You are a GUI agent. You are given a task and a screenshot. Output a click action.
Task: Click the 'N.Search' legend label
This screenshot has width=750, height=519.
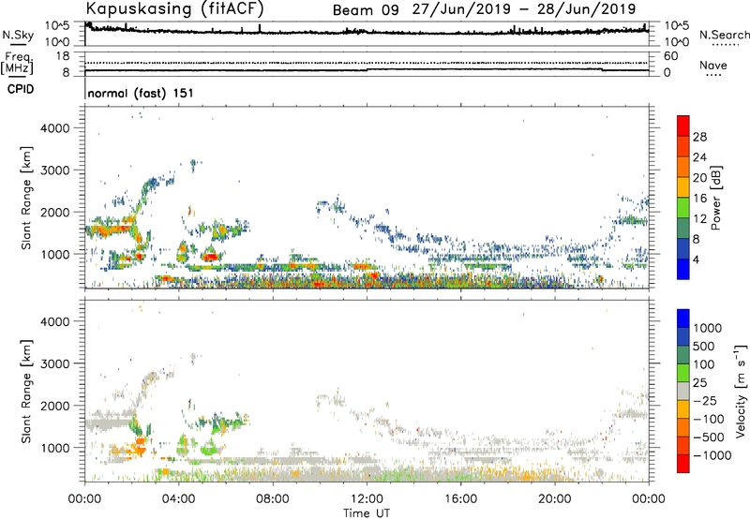[x=724, y=35]
